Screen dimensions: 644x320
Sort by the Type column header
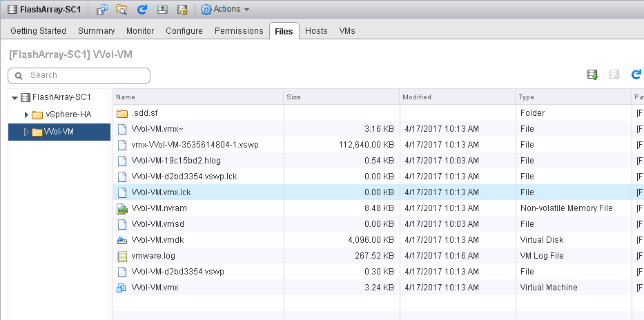click(x=574, y=97)
